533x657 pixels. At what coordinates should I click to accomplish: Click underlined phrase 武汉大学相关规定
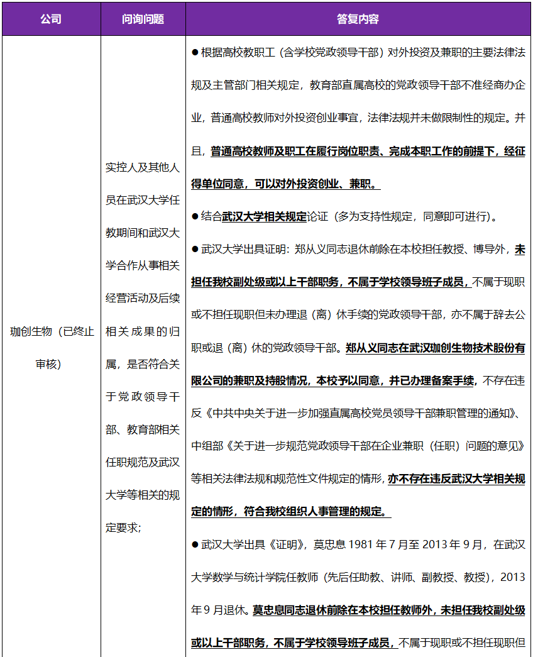pos(265,217)
